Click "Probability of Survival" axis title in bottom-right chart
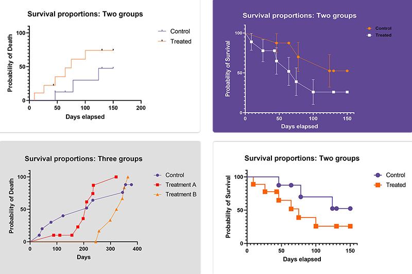The height and width of the screenshot is (274, 412). click(227, 206)
